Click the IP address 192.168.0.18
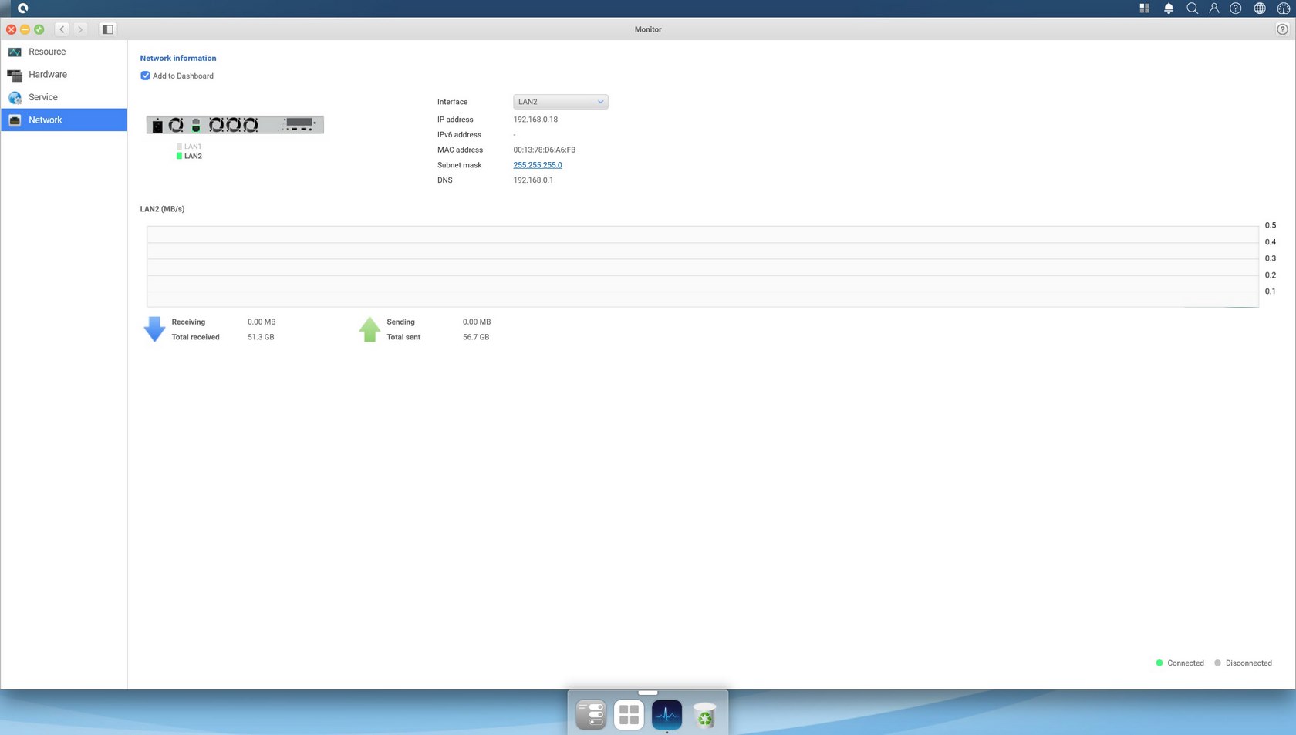This screenshot has height=735, width=1296. (535, 120)
